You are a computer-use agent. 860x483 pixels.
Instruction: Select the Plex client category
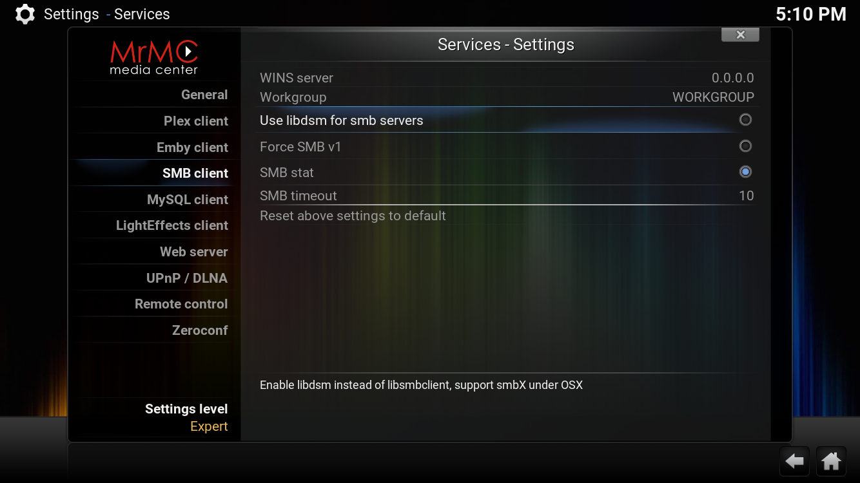tap(196, 121)
